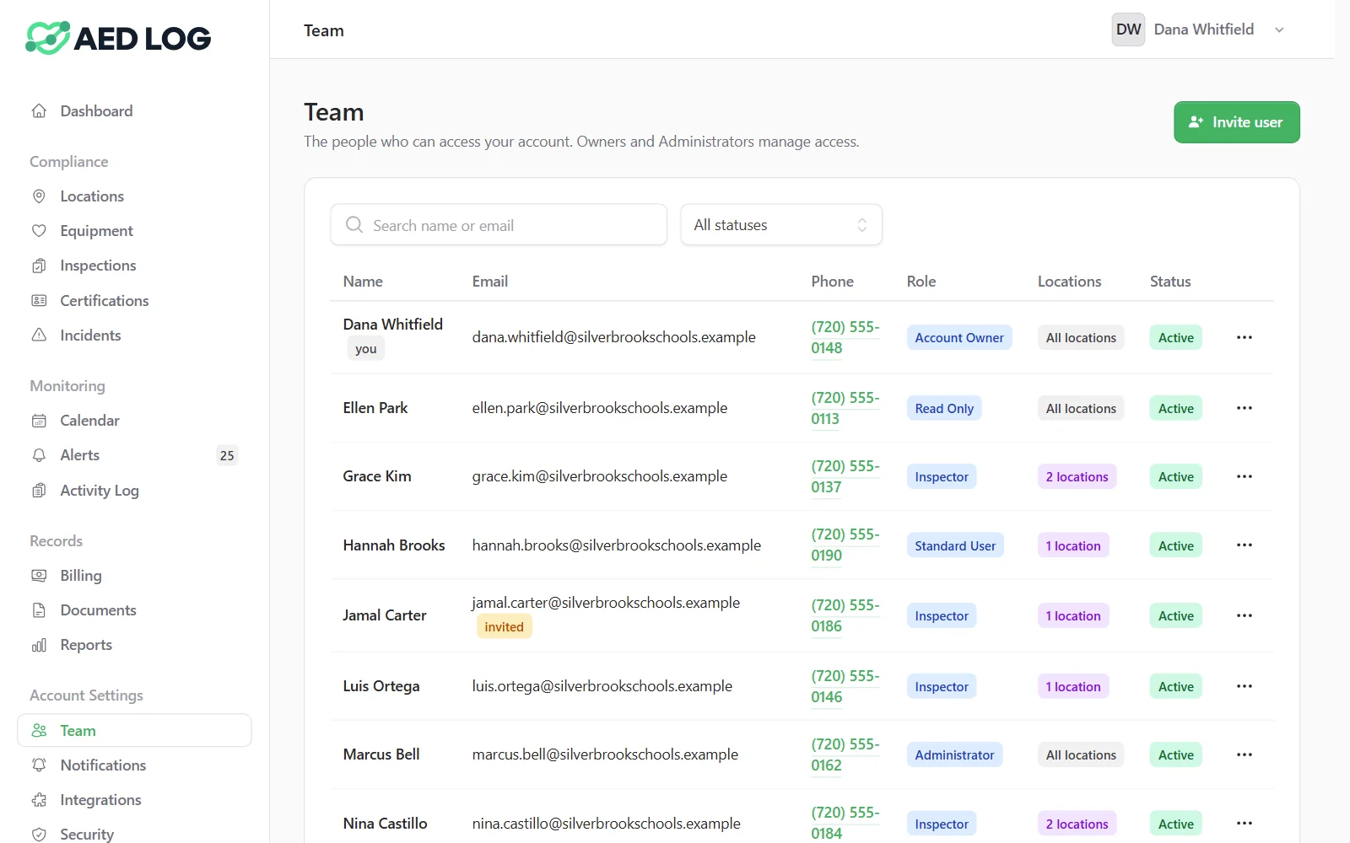Screen dimensions: 1350x843
Task: Click the Alerts bell icon
Action: (x=39, y=455)
